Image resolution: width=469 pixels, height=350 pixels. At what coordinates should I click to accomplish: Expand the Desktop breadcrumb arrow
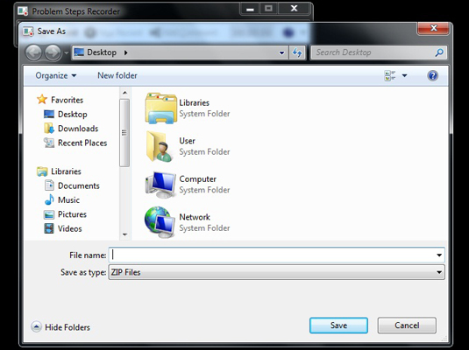126,52
